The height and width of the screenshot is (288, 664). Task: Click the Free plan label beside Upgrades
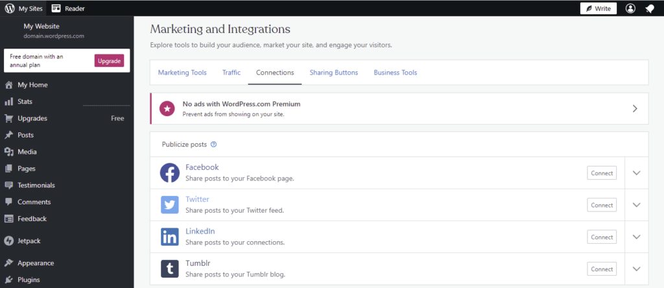[x=117, y=119]
